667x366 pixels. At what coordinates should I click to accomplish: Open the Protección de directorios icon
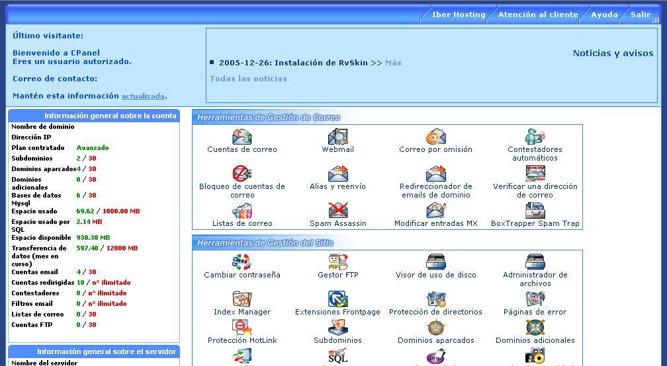pyautogui.click(x=435, y=299)
